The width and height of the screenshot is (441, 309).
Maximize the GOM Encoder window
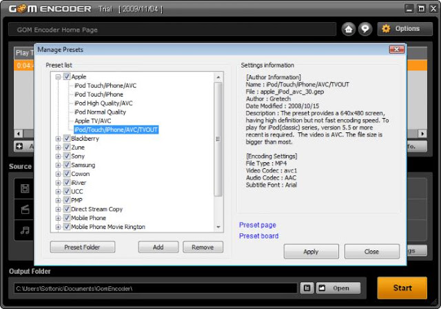tap(421, 9)
